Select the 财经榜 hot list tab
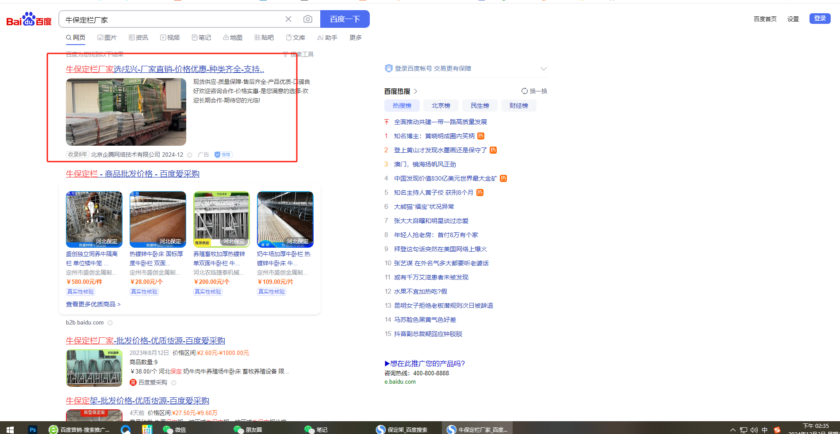The width and height of the screenshot is (840, 434). [x=518, y=106]
